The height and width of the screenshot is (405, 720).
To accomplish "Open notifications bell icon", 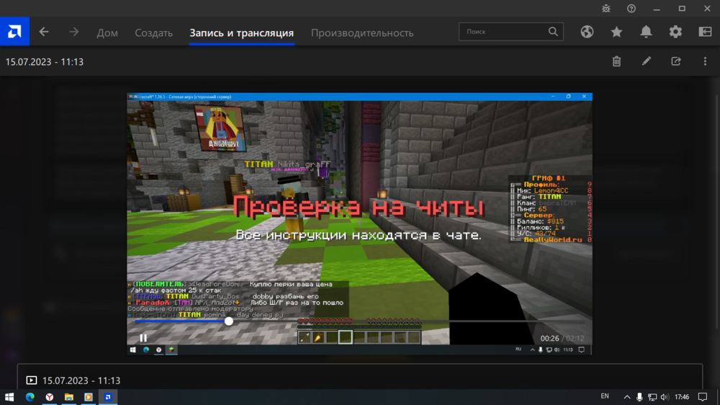I will pyautogui.click(x=646, y=32).
